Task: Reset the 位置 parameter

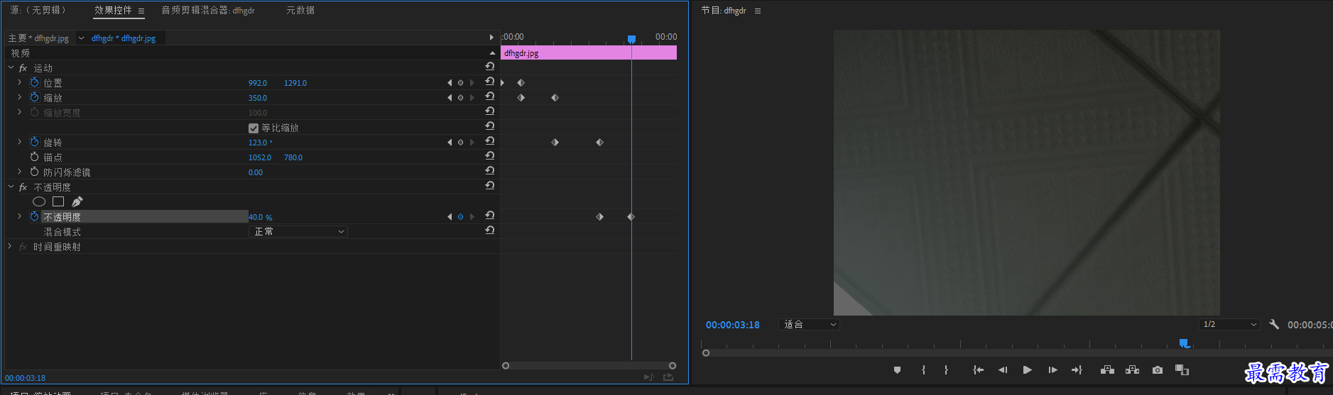Action: click(490, 82)
